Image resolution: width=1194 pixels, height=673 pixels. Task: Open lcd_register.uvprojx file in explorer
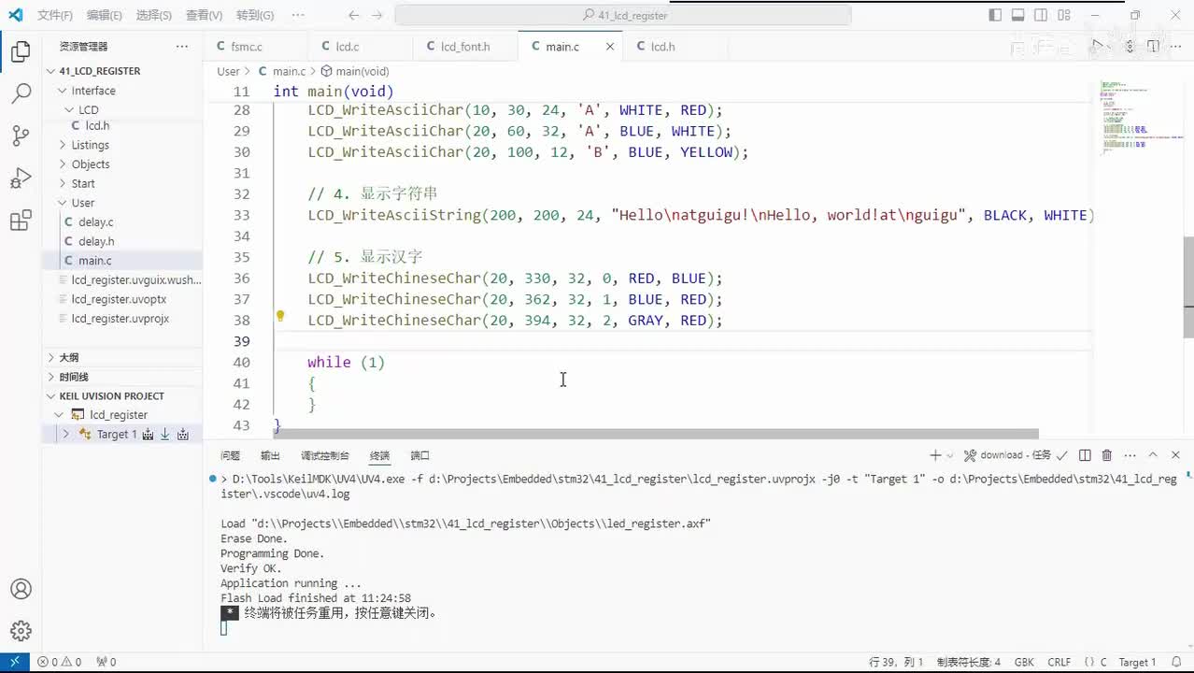[x=120, y=319]
